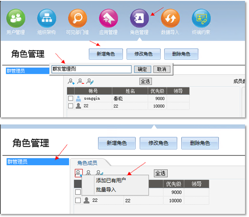Viewport: 249px width, 217px height.
Task: Check the box for account 22 in lower table
Action: point(78,200)
